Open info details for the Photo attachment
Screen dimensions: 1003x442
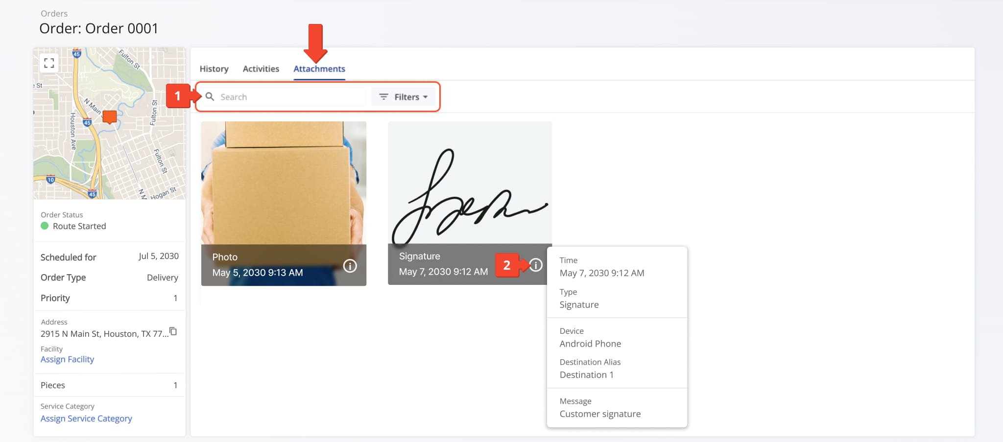coord(350,266)
